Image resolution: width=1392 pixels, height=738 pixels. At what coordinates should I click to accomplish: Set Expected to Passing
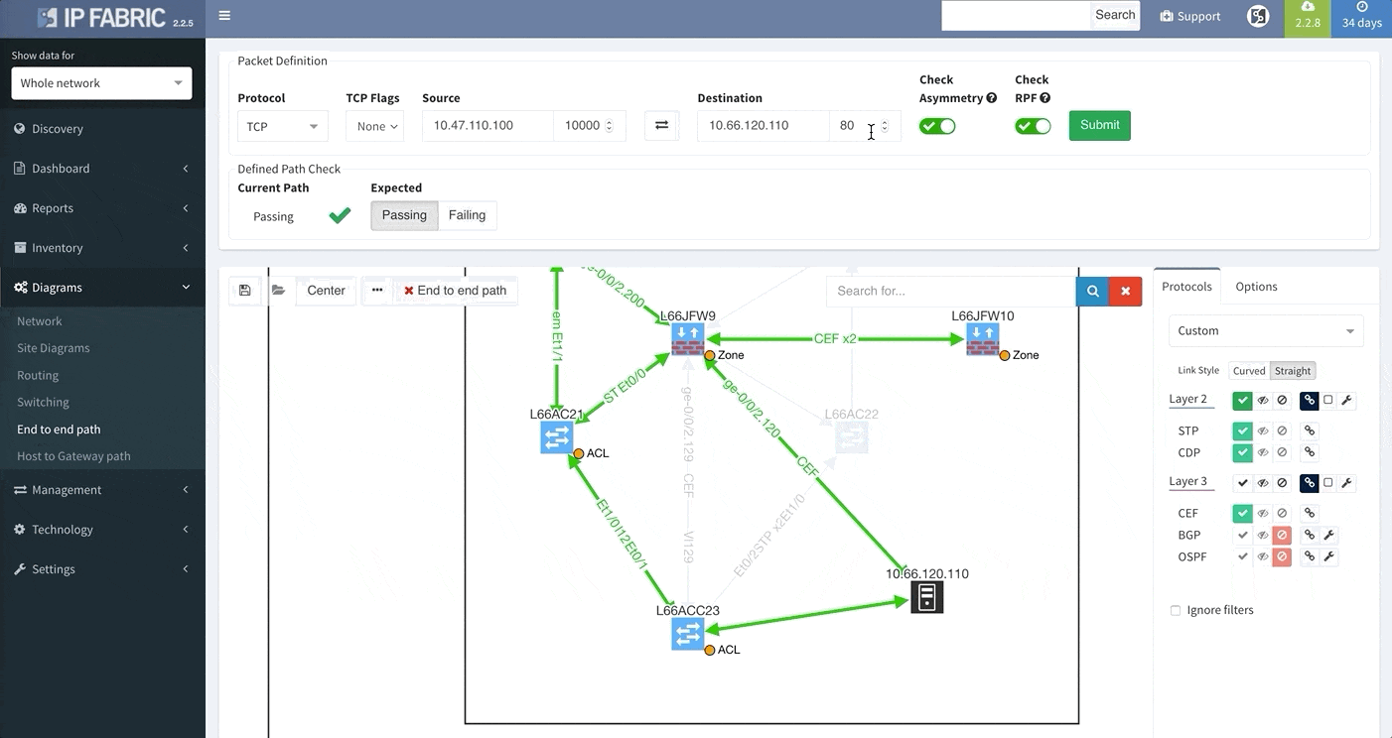pyautogui.click(x=404, y=215)
